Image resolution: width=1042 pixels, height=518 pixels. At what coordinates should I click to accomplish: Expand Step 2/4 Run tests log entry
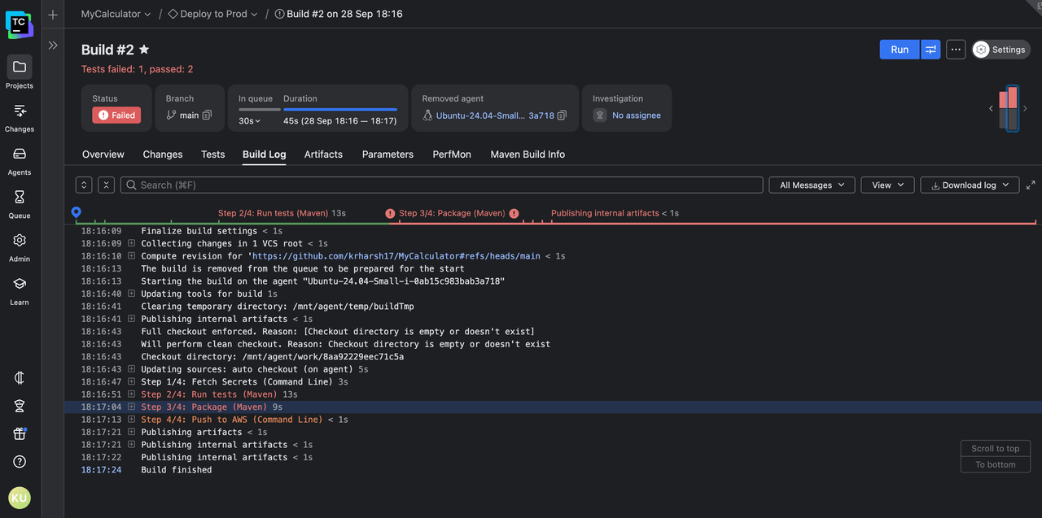coord(132,394)
